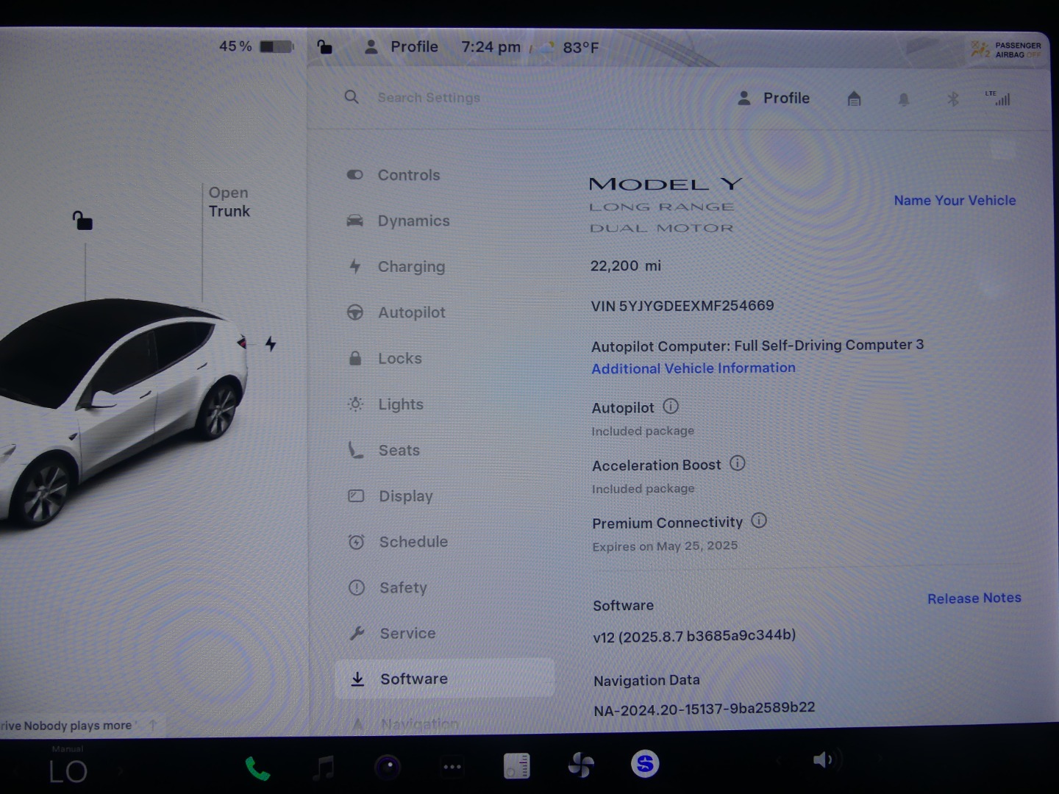
Task: Toggle lock icon in top status bar
Action: click(324, 47)
